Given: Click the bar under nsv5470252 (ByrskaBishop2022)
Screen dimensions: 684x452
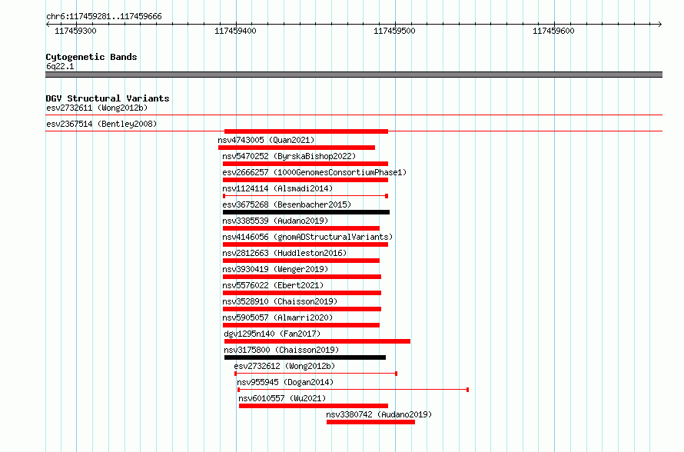Looking at the screenshot, I should pos(305,164).
